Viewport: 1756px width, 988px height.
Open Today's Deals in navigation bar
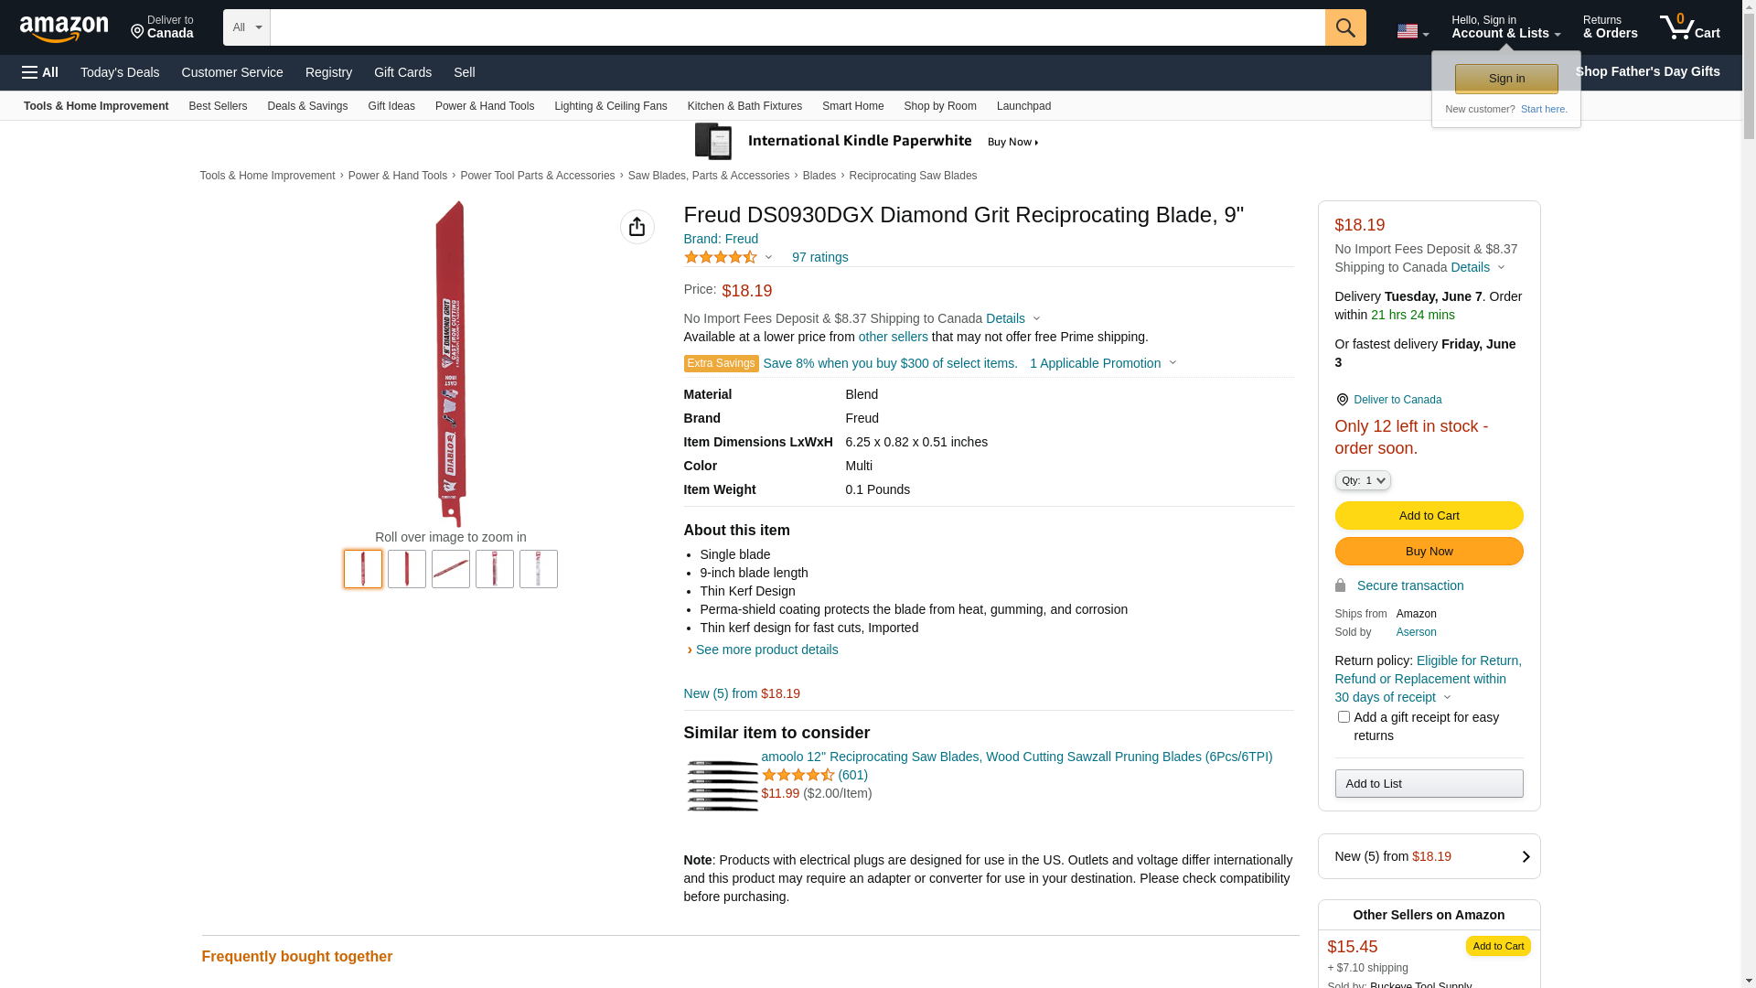click(120, 72)
